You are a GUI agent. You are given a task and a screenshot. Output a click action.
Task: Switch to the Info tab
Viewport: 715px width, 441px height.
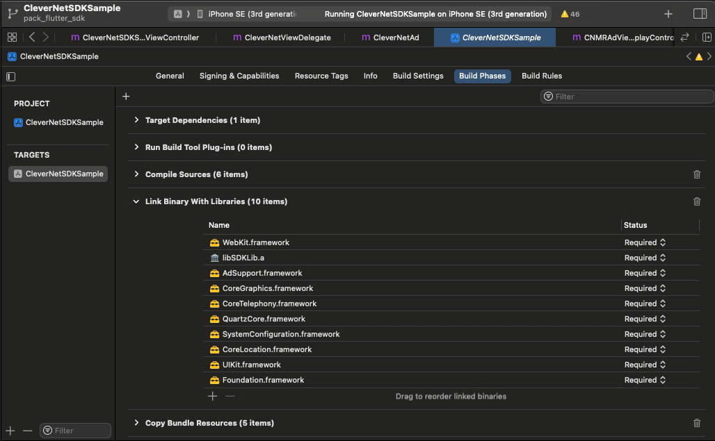pos(370,76)
